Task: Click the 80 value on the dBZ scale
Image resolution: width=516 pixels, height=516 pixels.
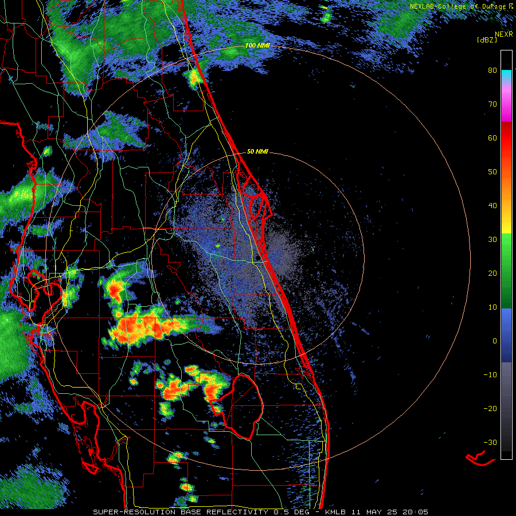Action: tap(492, 71)
